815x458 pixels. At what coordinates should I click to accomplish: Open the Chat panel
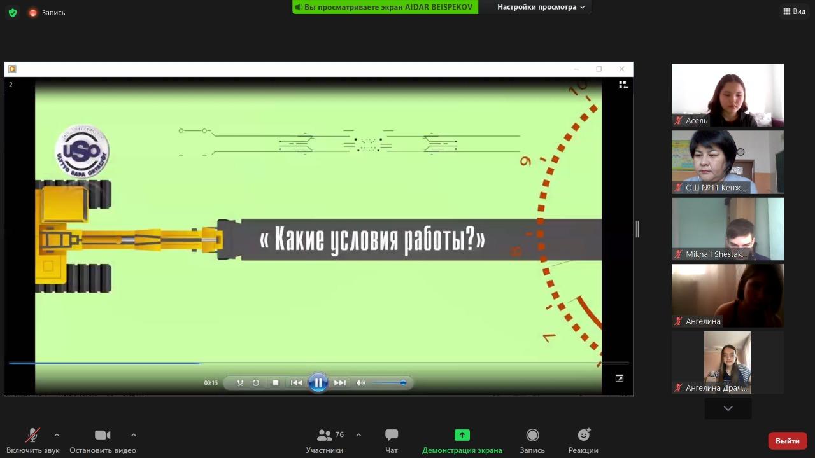[x=392, y=436]
